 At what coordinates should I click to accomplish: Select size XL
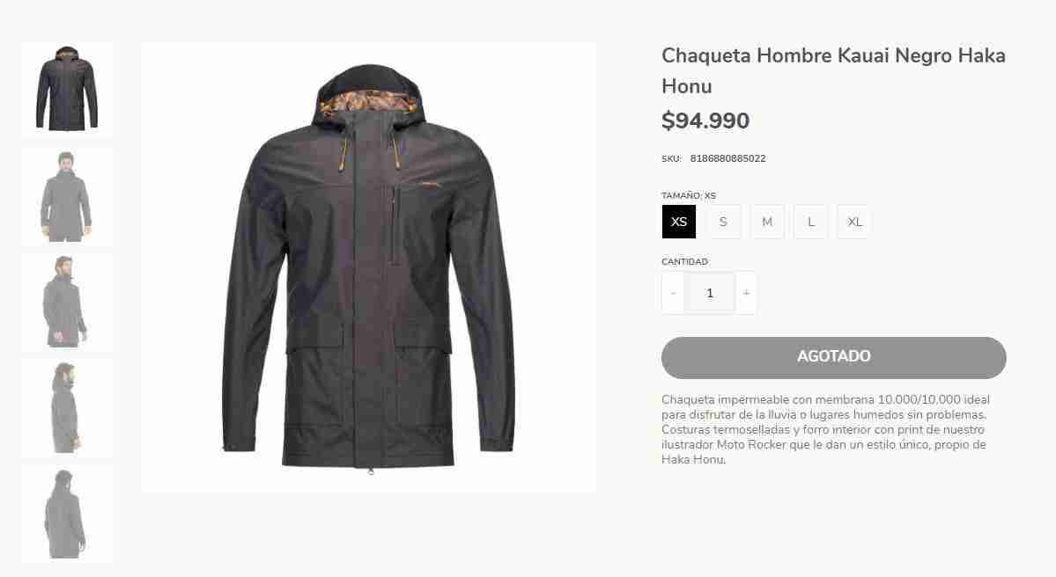854,222
